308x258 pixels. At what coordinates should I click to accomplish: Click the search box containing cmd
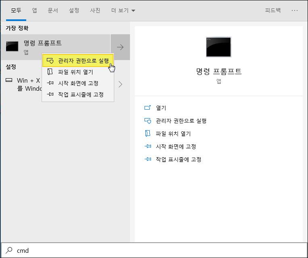tap(154, 250)
